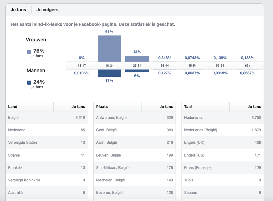Select the Frankrijk country row

coord(47,168)
